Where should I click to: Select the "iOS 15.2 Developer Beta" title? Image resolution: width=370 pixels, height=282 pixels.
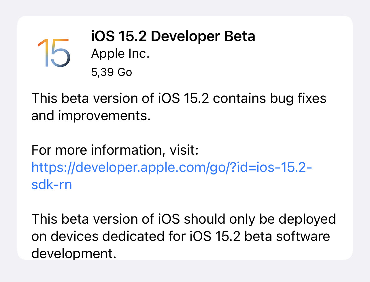click(x=173, y=37)
